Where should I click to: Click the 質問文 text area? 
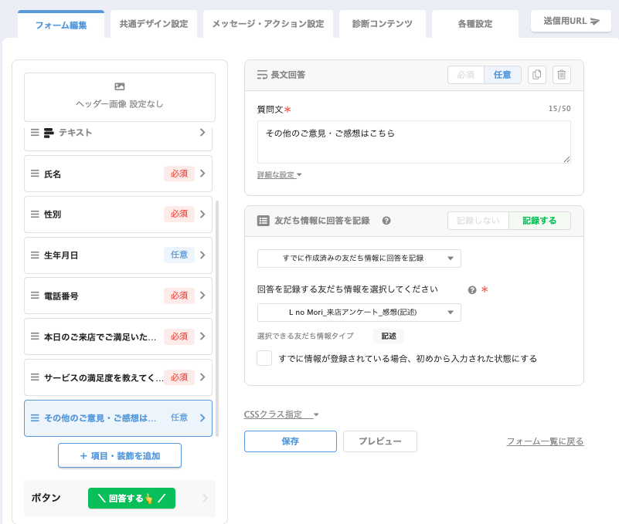[413, 141]
